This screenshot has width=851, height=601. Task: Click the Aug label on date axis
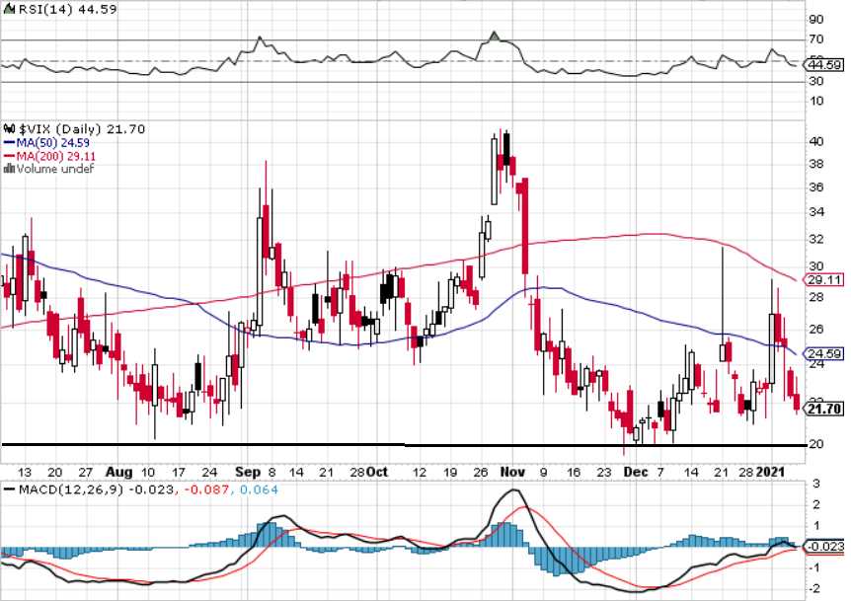pyautogui.click(x=118, y=472)
